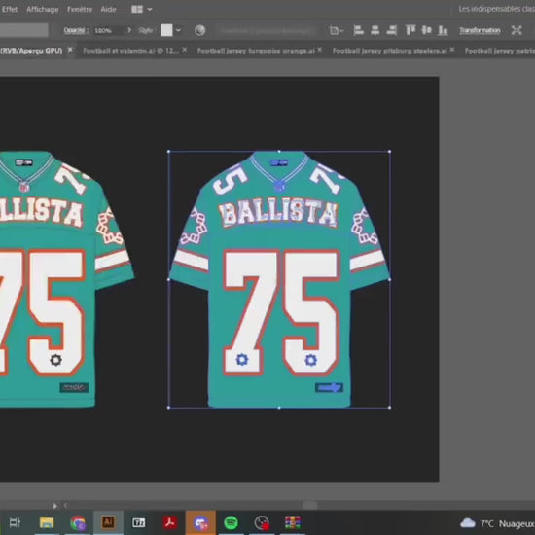The height and width of the screenshot is (535, 535).
Task: Align selection to horizontal left
Action: click(x=358, y=30)
